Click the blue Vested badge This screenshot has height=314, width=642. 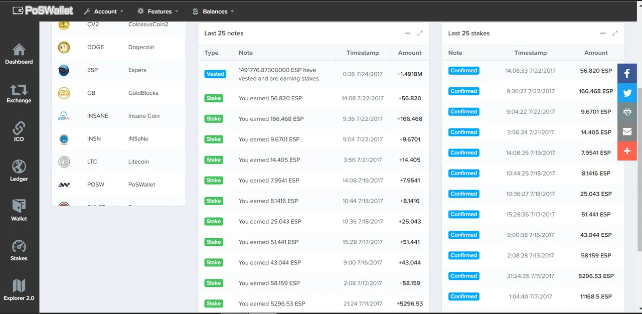point(215,74)
